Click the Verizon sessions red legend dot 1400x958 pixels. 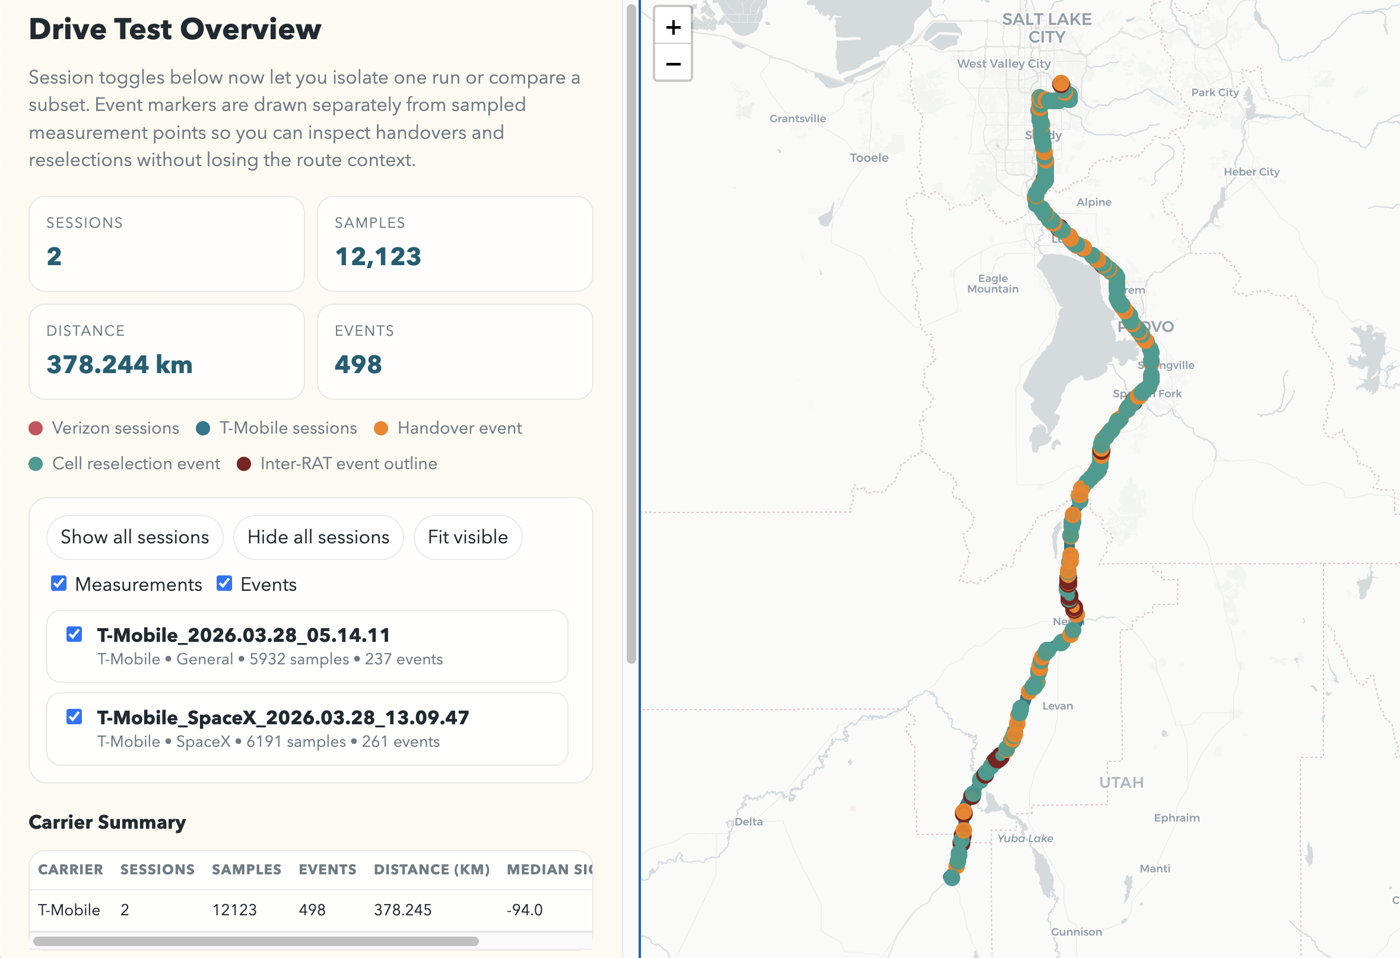pyautogui.click(x=36, y=428)
